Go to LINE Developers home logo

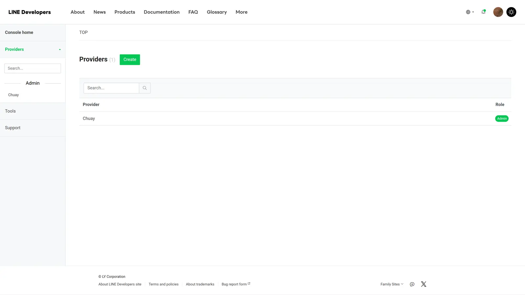30,12
